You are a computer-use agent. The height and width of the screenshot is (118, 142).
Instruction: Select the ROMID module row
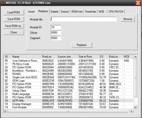pos(69,74)
